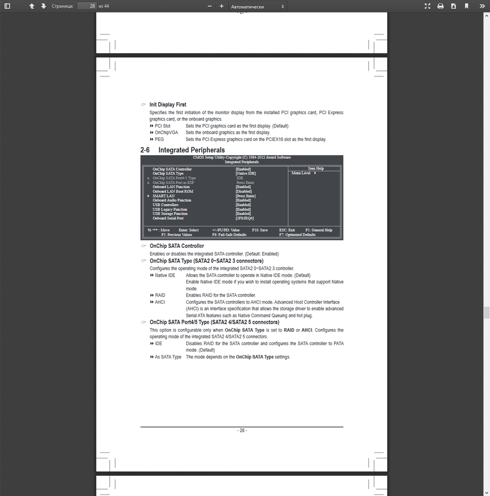Viewport: 490px width, 496px height.
Task: Open the tools double-chevron menu
Action: point(482,6)
